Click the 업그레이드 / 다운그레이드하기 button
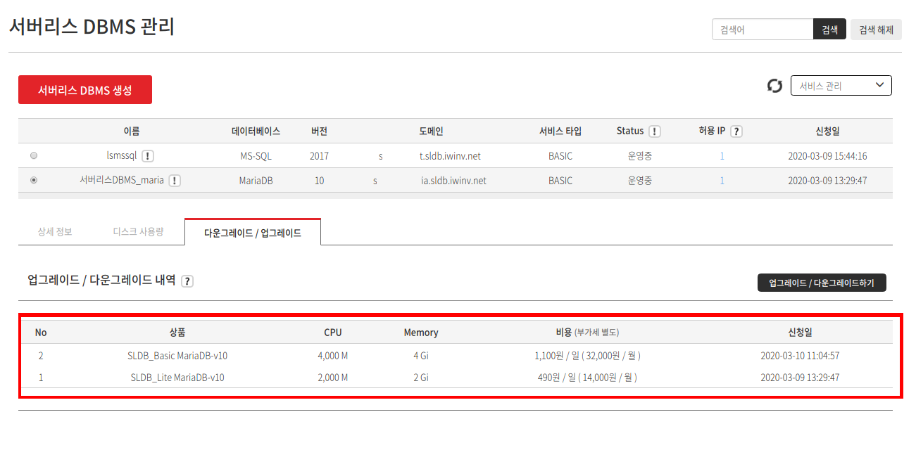This screenshot has width=916, height=457. point(822,283)
